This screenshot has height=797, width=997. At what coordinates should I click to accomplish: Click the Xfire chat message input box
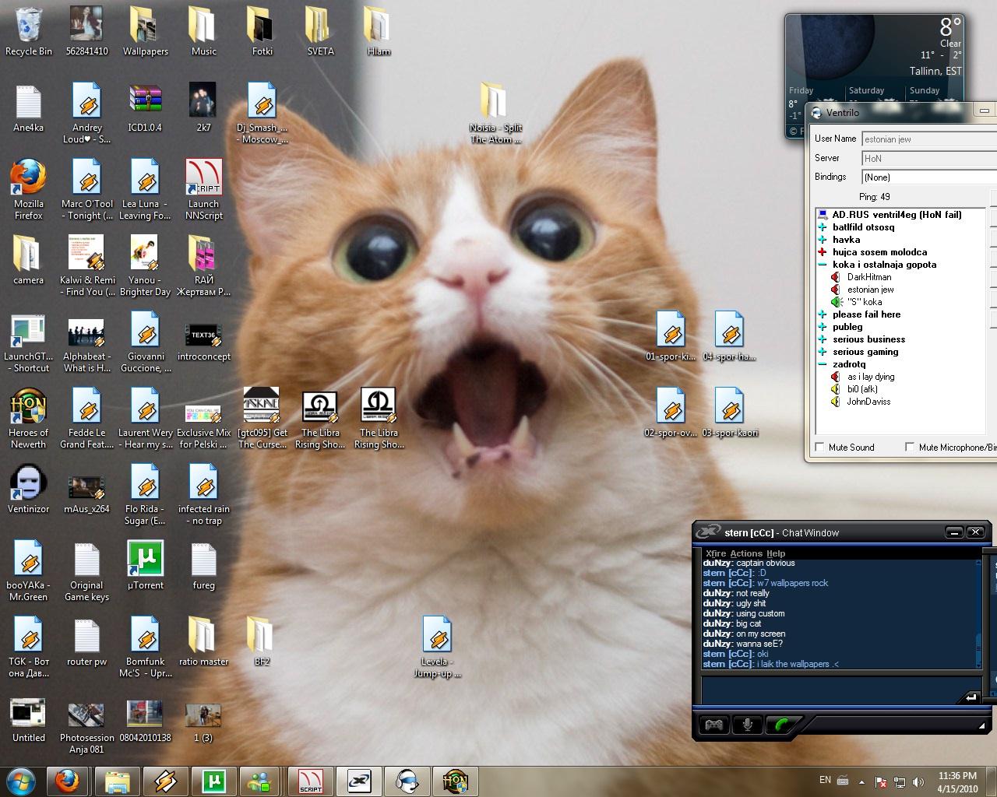coord(830,690)
